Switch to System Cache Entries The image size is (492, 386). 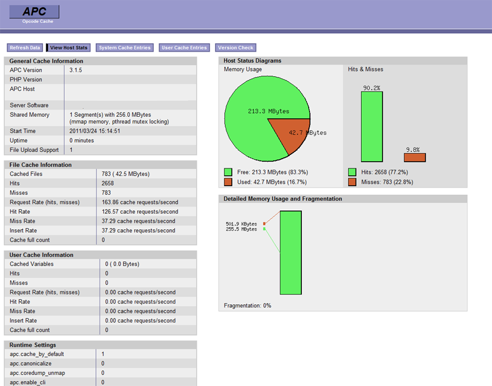pyautogui.click(x=125, y=48)
